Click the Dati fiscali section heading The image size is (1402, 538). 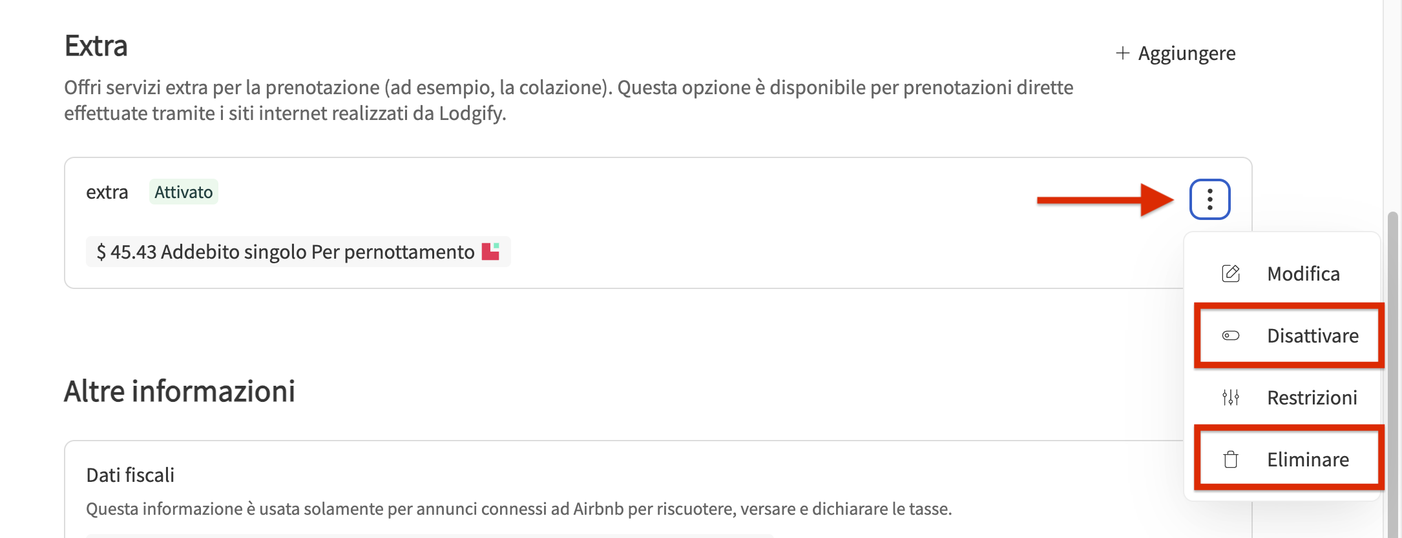point(131,475)
